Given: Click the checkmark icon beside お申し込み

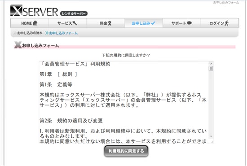Looking at the screenshot, I should tap(153, 23).
